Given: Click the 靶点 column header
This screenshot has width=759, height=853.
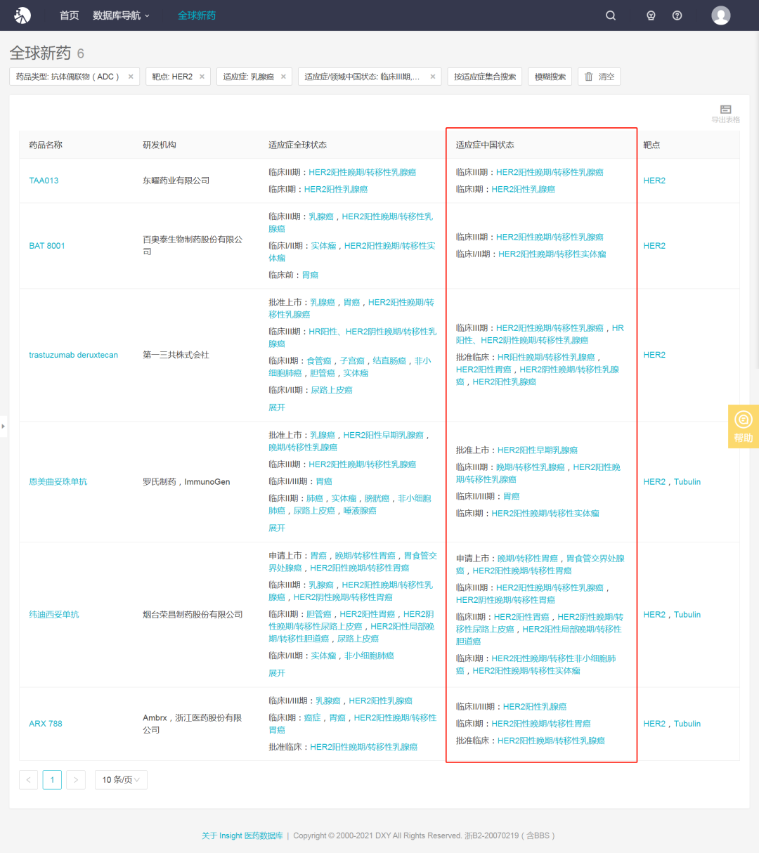Looking at the screenshot, I should [651, 145].
